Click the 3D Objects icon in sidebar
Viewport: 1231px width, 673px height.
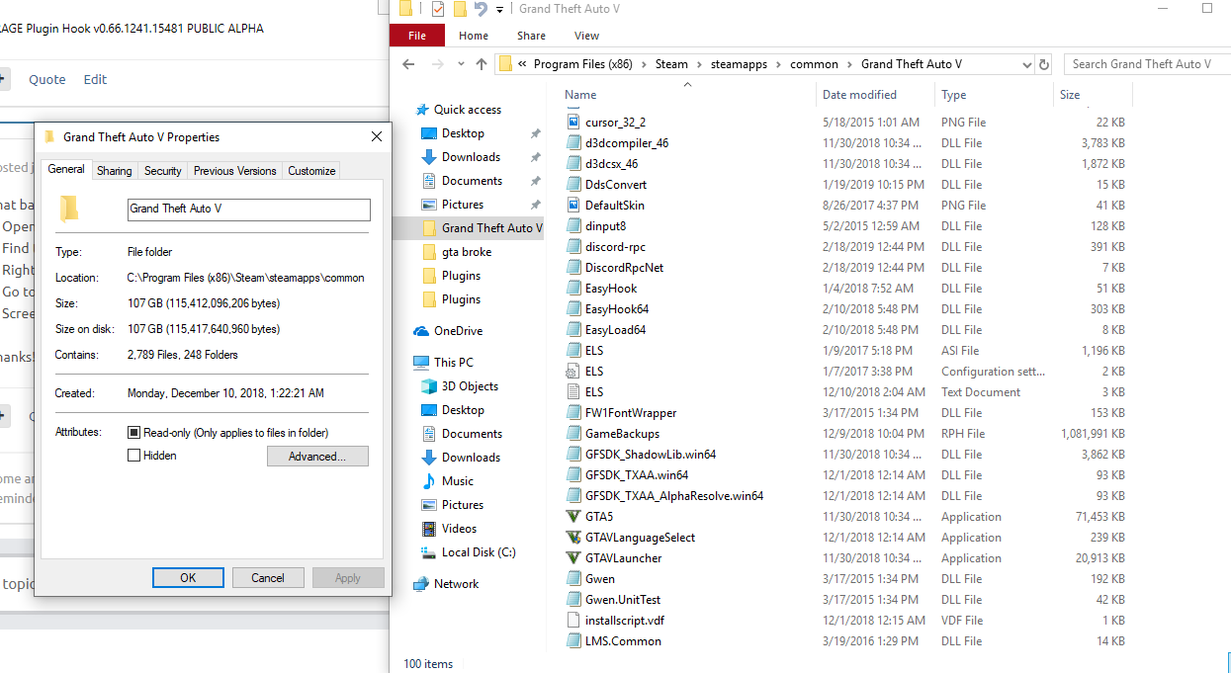click(x=429, y=386)
